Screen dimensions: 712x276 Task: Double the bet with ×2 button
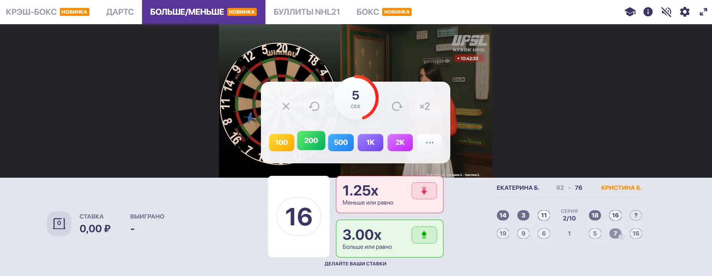(425, 107)
